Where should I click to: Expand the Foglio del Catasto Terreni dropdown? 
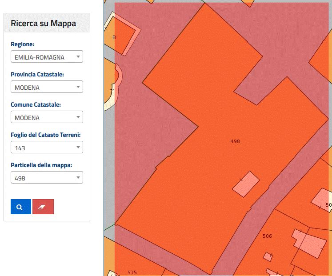tap(47, 148)
